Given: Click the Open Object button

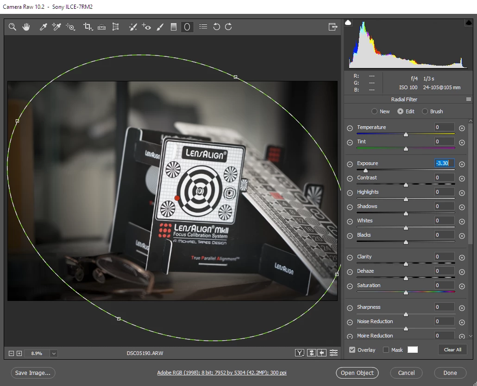Looking at the screenshot, I should pyautogui.click(x=357, y=373).
